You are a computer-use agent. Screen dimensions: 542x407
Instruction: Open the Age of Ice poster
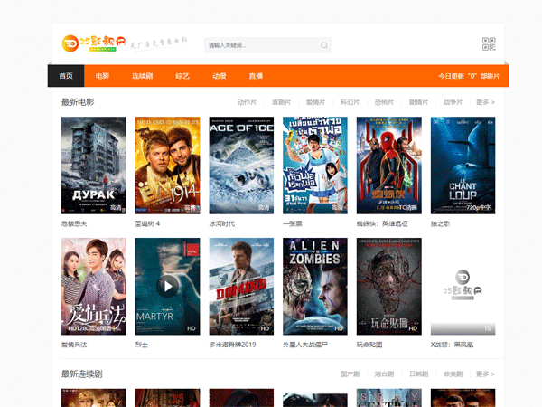click(x=241, y=166)
